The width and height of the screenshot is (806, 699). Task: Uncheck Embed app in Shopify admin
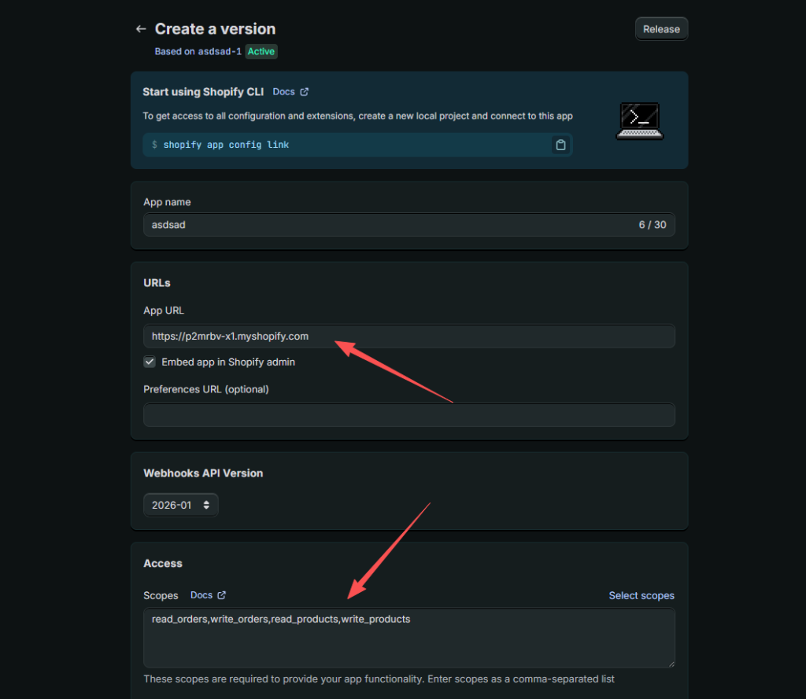click(x=150, y=362)
